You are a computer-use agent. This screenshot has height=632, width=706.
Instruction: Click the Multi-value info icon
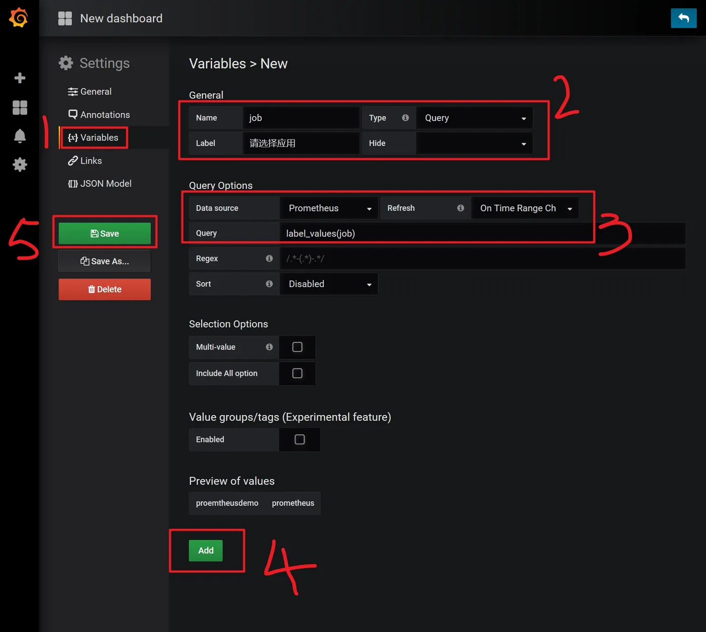pos(269,347)
